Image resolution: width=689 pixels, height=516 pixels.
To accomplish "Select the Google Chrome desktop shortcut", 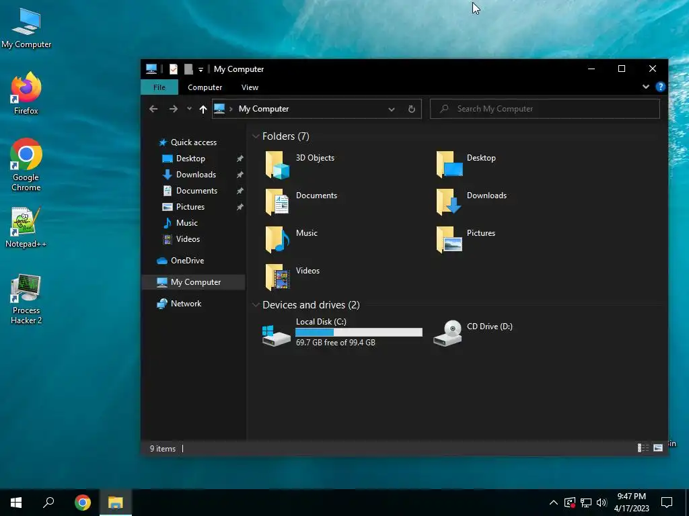I will pyautogui.click(x=26, y=165).
